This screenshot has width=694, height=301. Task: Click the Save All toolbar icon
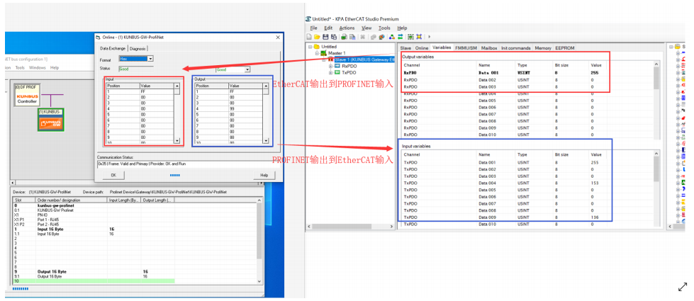click(x=334, y=37)
